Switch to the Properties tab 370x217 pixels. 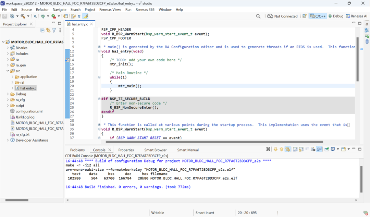126,150
